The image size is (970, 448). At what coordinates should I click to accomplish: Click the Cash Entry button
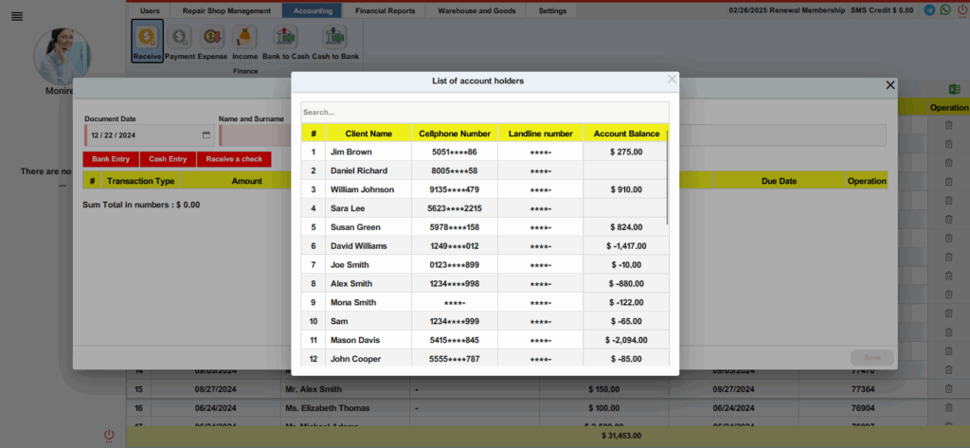click(x=168, y=159)
